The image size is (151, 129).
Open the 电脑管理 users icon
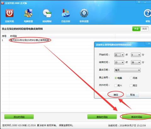tap(28, 13)
